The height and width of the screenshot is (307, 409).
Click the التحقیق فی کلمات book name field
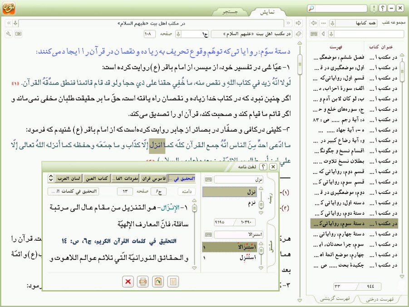click(73, 191)
